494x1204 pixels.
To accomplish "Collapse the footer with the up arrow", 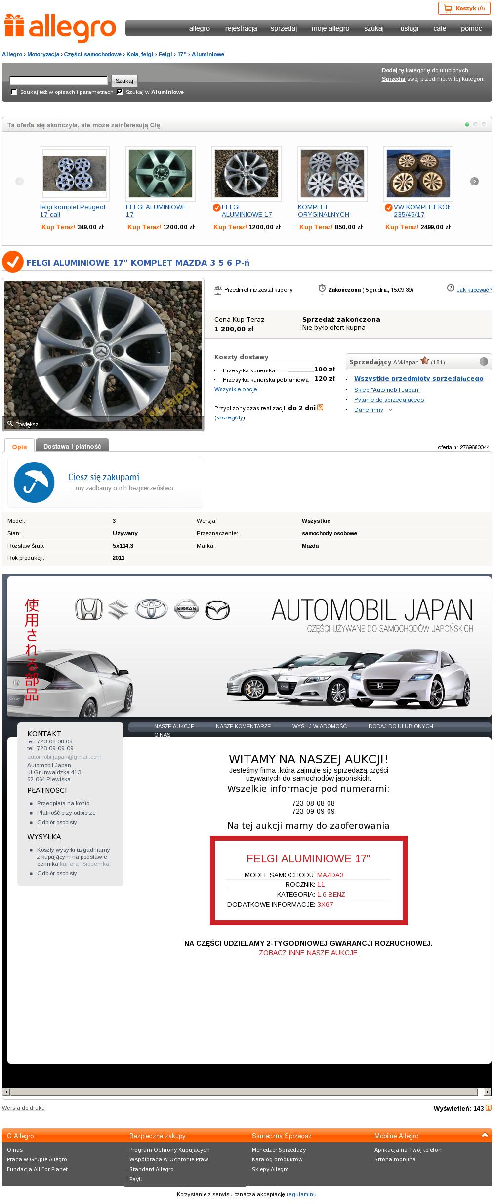I will coord(484,1135).
